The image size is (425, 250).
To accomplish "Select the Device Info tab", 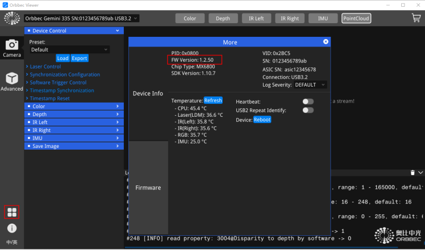I will tap(148, 94).
